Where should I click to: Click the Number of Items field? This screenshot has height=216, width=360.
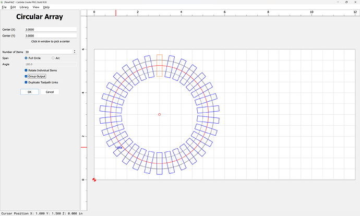48,52
